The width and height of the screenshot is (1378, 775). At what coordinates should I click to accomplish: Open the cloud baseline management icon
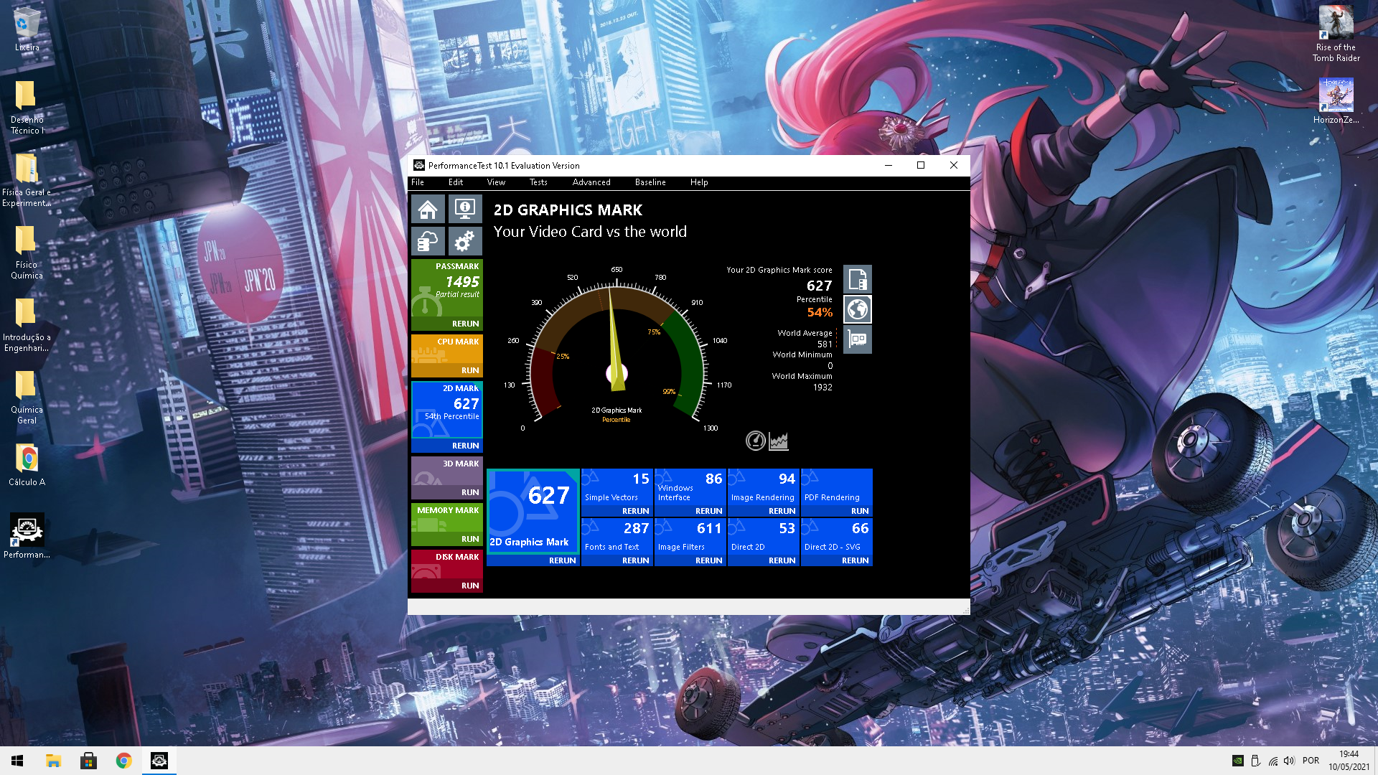click(x=428, y=241)
